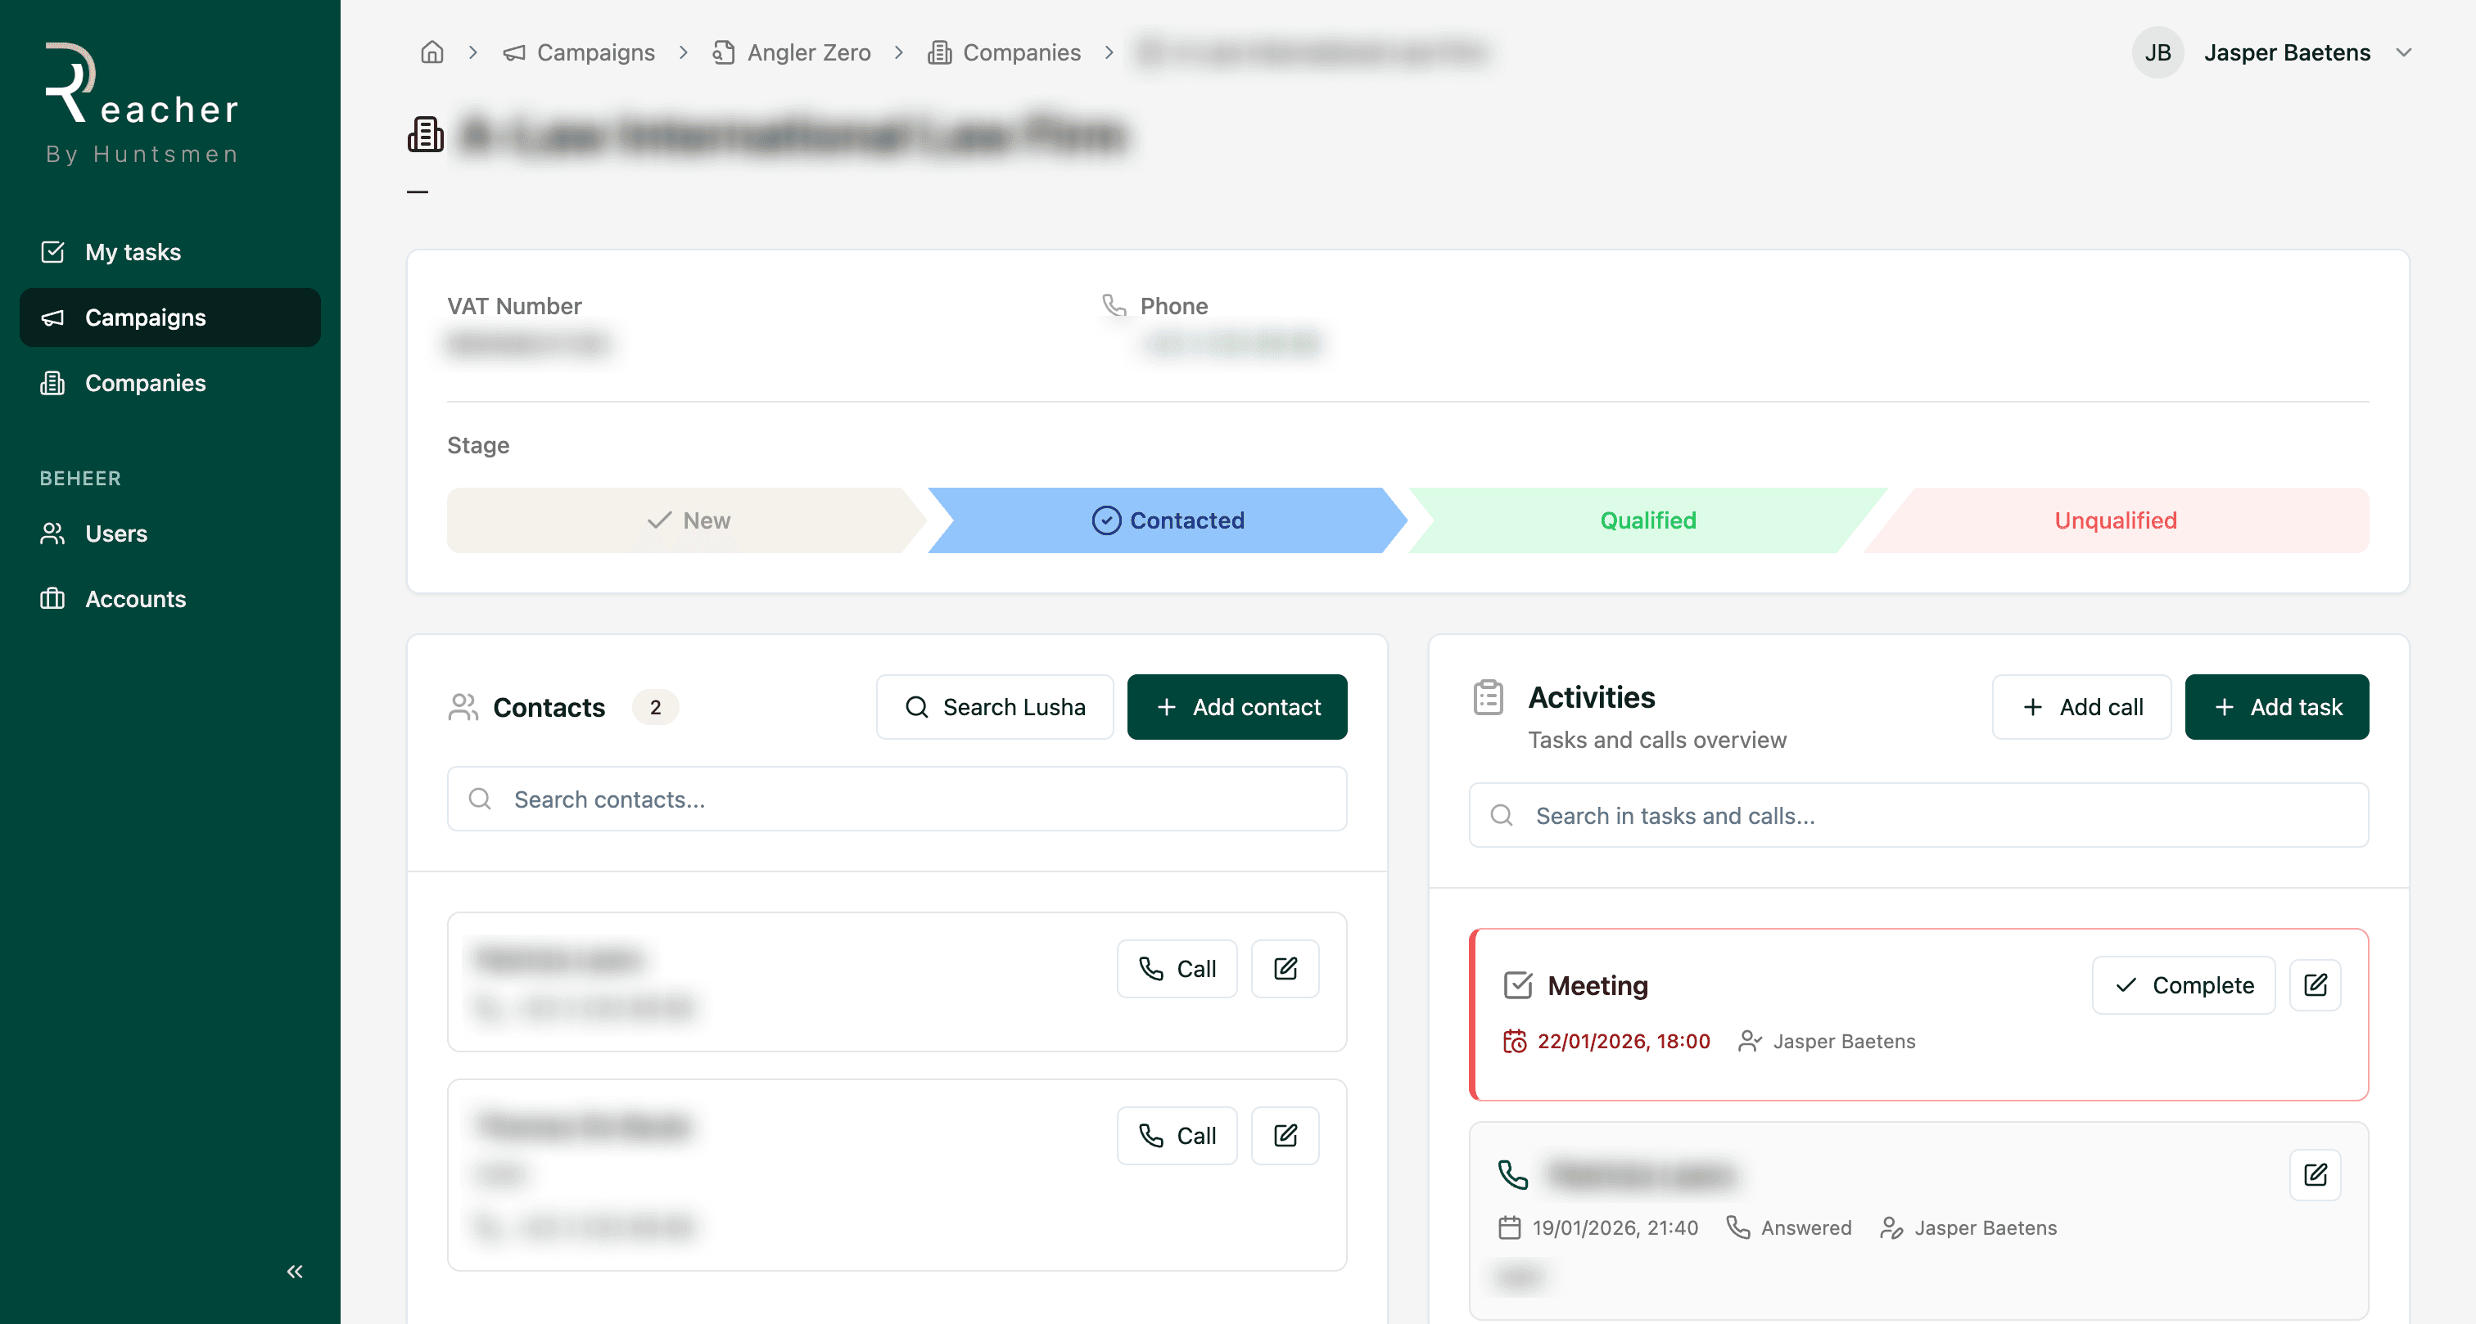Go to Companies in the sidebar

tap(145, 382)
